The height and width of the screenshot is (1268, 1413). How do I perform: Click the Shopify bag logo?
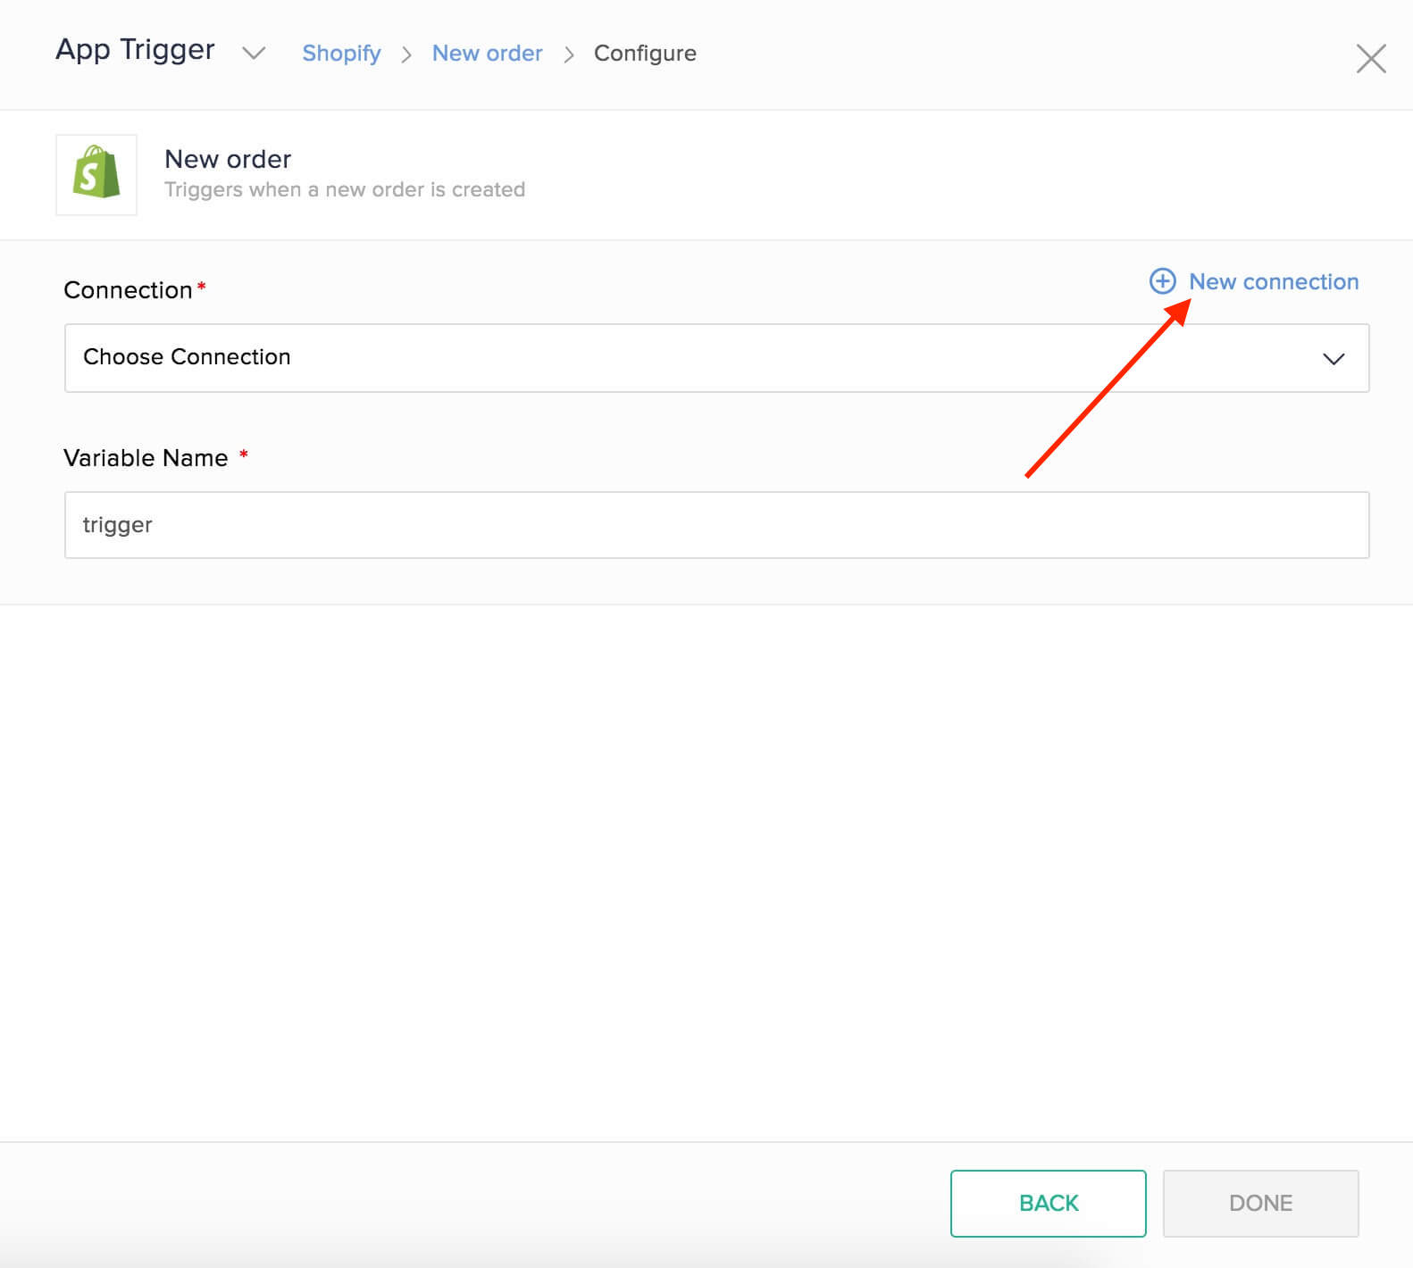[96, 174]
